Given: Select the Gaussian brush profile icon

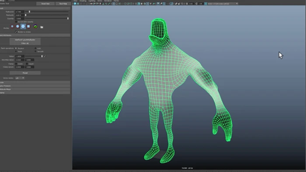Looking at the screenshot, I should pyautogui.click(x=12, y=26).
